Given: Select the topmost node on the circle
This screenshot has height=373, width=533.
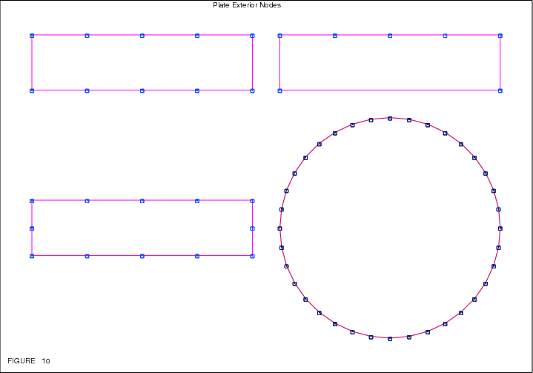Looking at the screenshot, I should click(x=390, y=119).
